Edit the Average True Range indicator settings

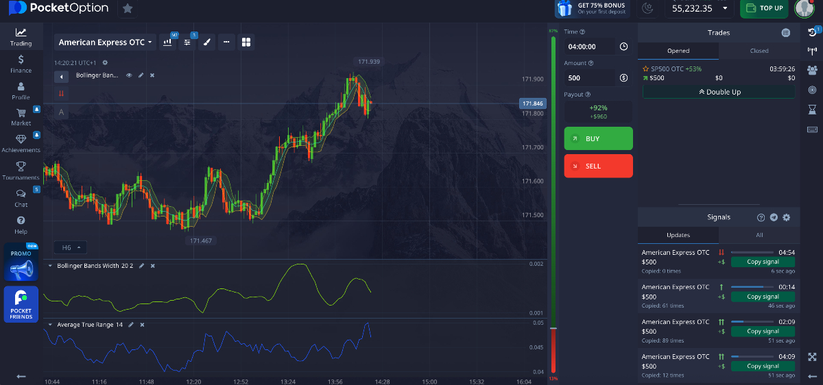coord(130,325)
